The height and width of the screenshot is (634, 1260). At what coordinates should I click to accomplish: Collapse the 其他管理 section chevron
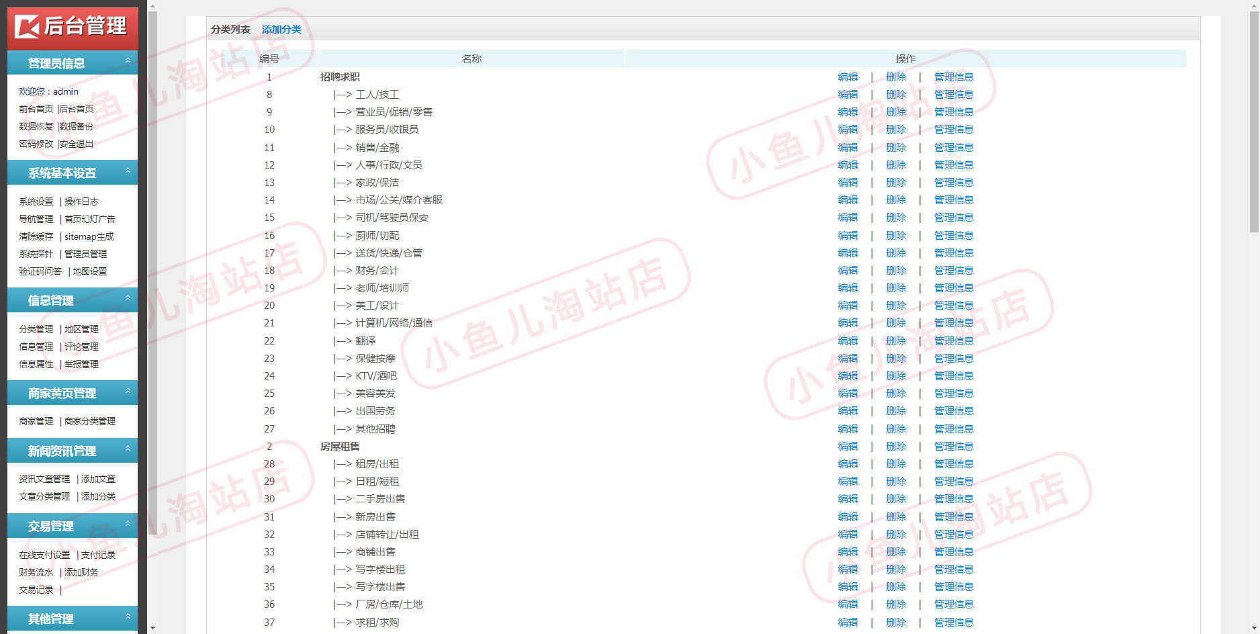128,617
